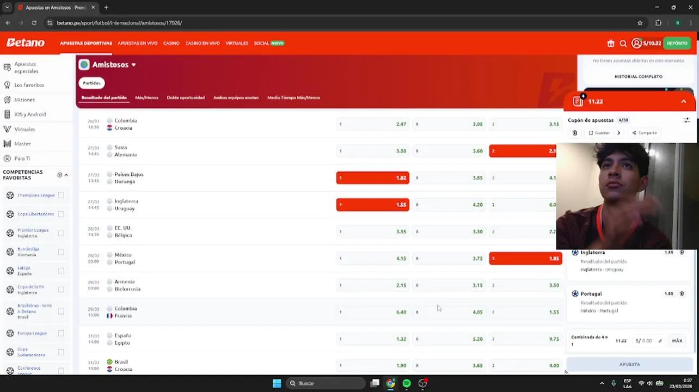The height and width of the screenshot is (392, 699).
Task: Remove Portugal selection from bet slip
Action: 682,293
